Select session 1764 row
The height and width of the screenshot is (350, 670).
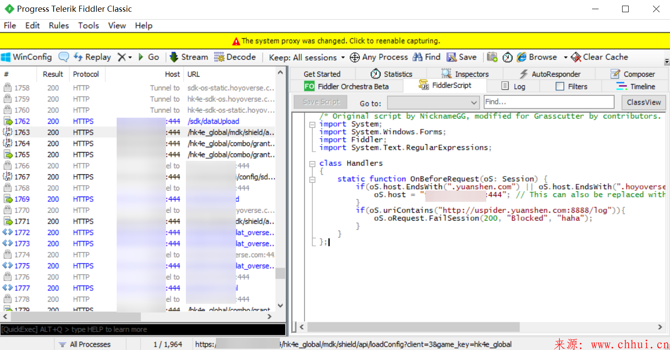point(138,143)
